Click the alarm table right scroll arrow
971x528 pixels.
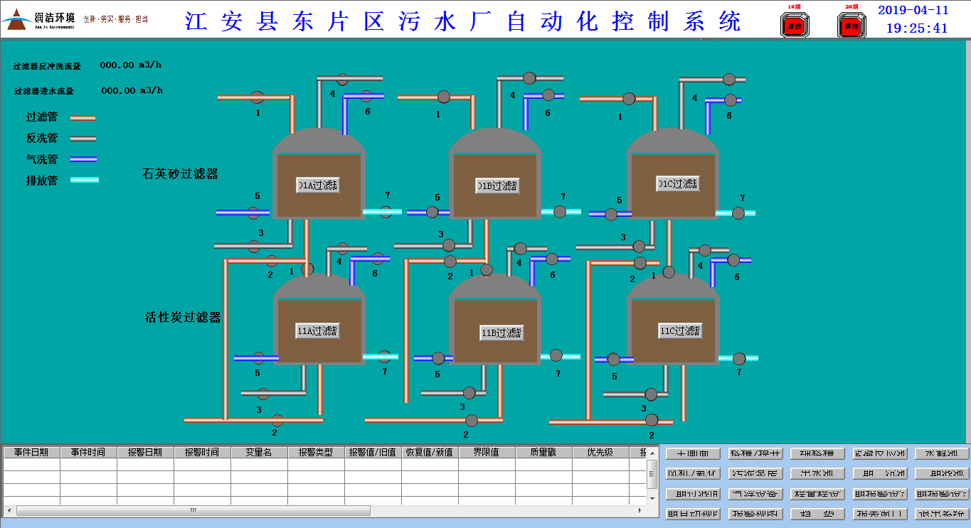641,510
